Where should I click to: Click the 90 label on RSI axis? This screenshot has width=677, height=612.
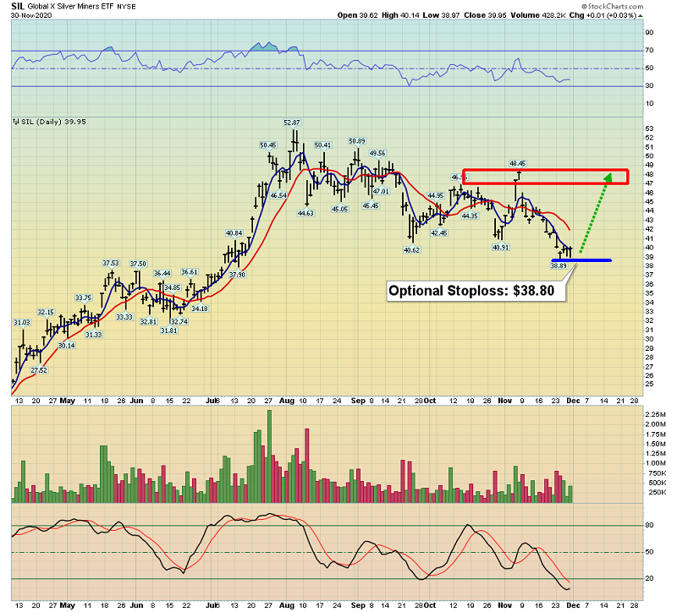coord(649,32)
